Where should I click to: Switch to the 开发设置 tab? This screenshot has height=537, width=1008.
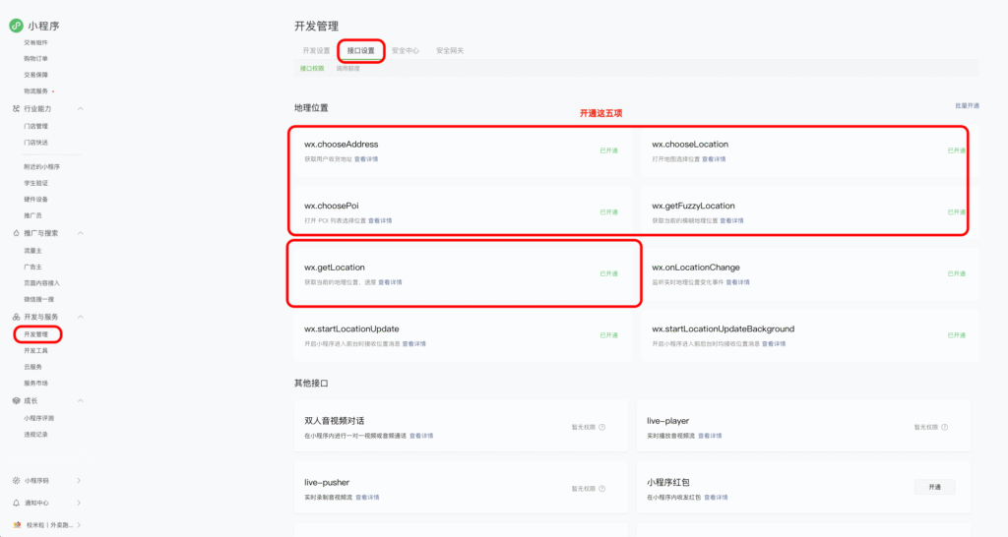click(x=316, y=51)
